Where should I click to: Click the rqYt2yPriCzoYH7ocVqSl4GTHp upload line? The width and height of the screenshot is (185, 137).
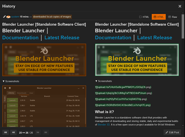pos(121,99)
